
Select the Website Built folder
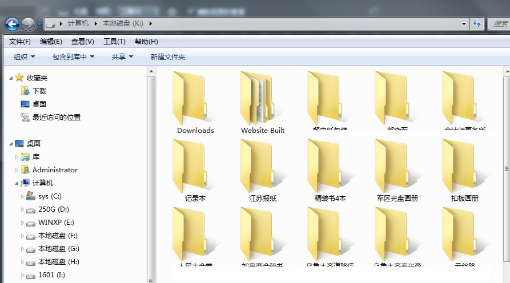tap(263, 103)
